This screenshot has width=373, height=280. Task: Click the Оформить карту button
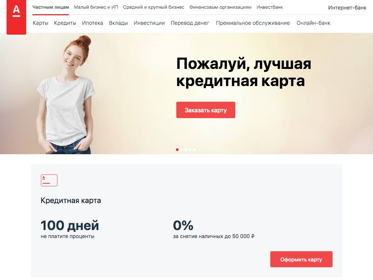301,259
